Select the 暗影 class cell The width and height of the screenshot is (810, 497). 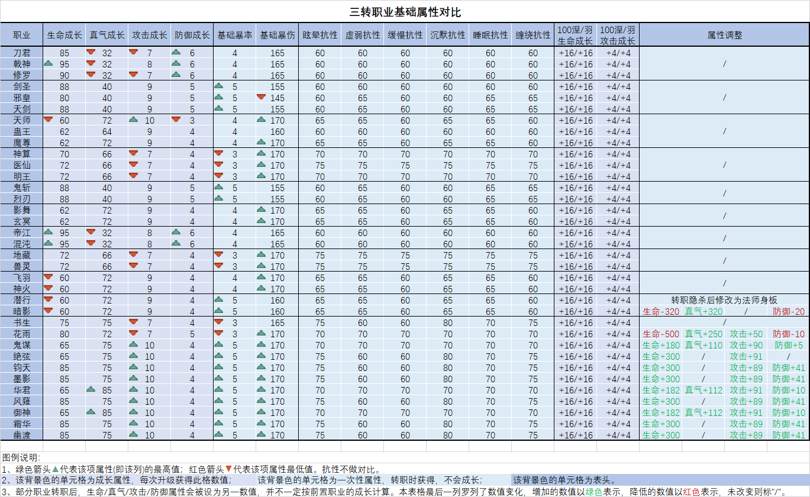(x=22, y=311)
